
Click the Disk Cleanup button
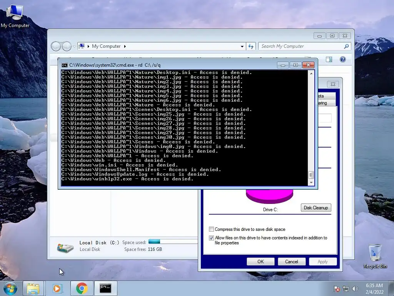point(316,208)
